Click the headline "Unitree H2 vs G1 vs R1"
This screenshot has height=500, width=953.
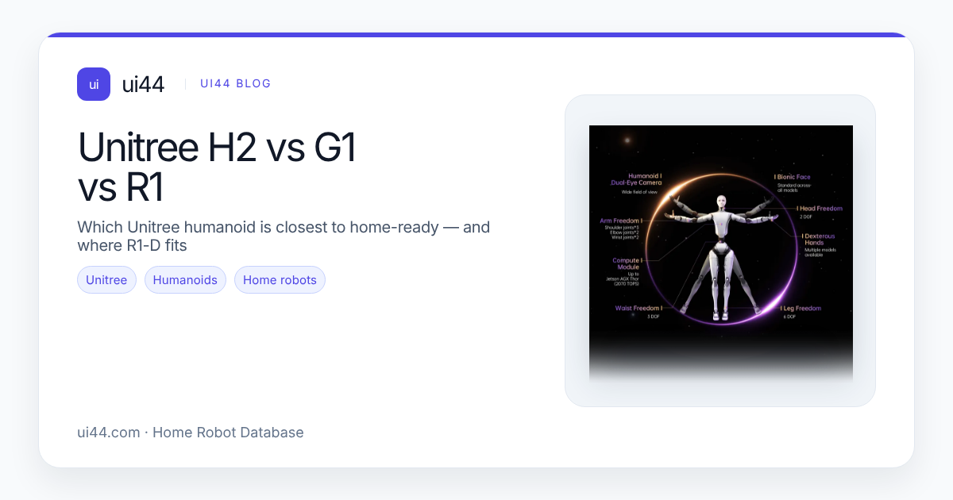point(218,167)
